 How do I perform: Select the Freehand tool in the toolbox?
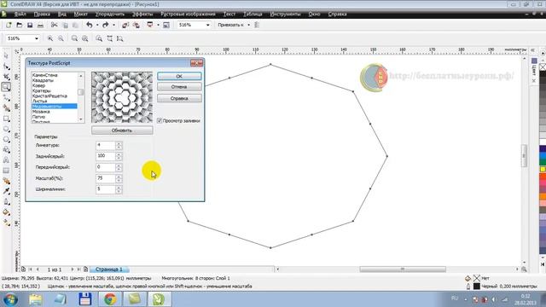pyautogui.click(x=6, y=98)
